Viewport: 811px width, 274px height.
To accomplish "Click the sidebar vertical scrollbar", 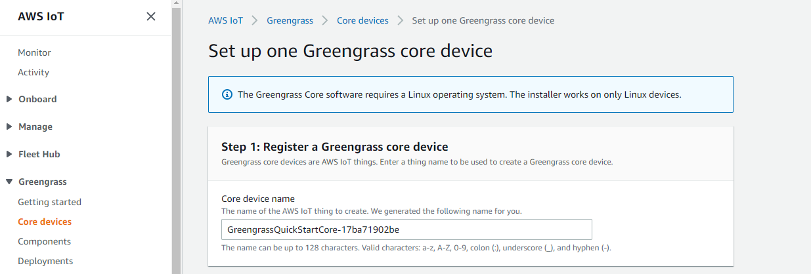I will click(x=176, y=137).
